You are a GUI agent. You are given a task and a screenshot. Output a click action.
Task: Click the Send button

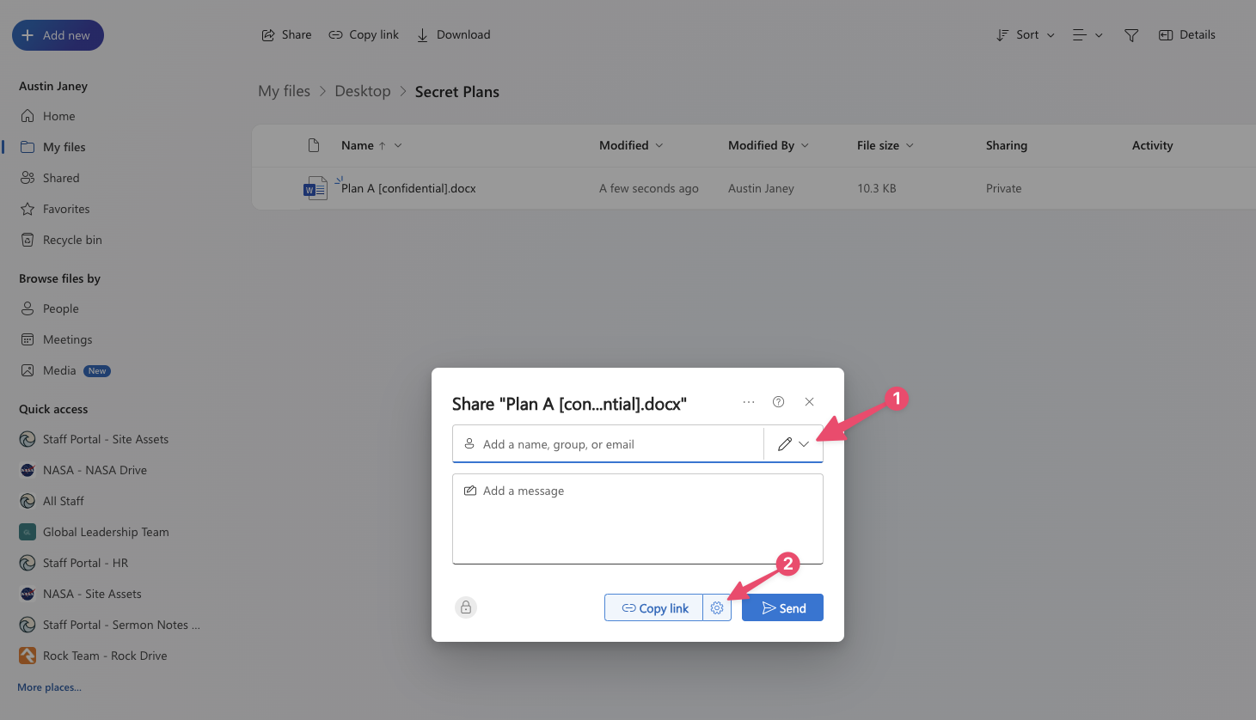click(782, 608)
